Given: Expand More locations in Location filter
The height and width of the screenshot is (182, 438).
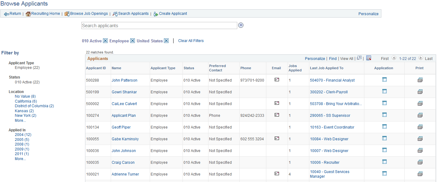Looking at the screenshot, I should (x=20, y=120).
